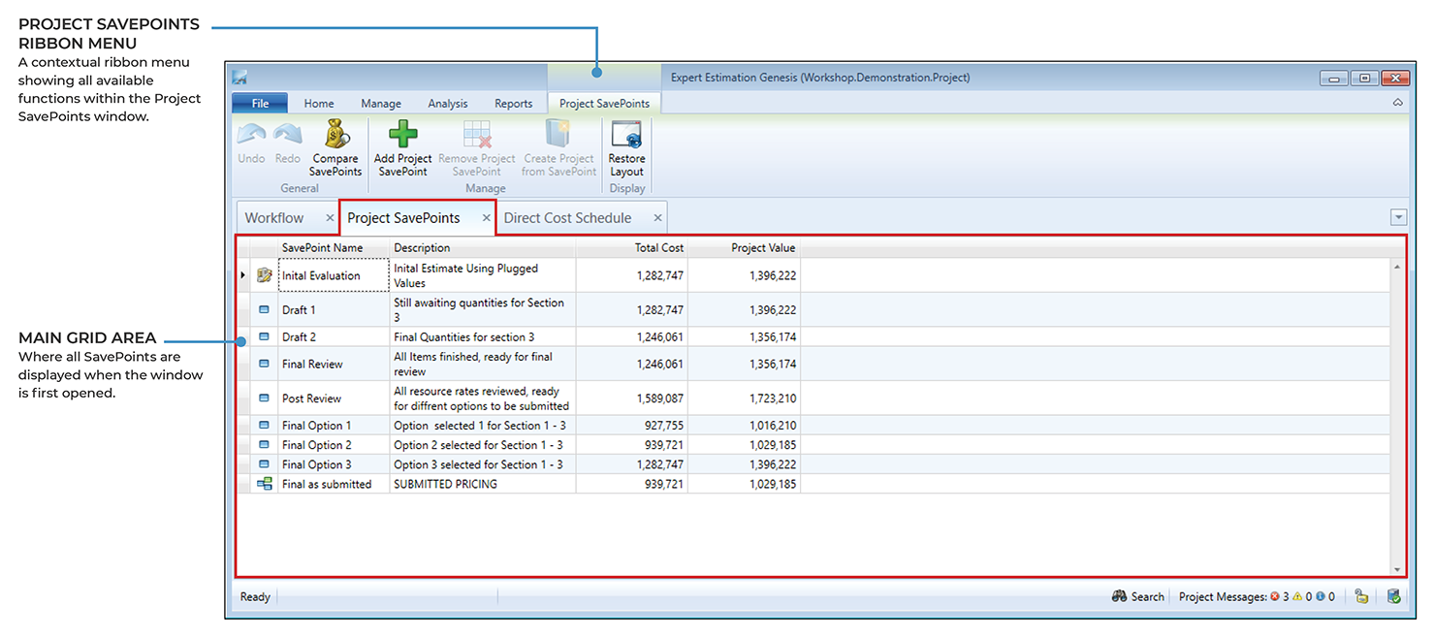Click the Inital Evaluation row icon
This screenshot has height=638, width=1435.
coord(264,275)
